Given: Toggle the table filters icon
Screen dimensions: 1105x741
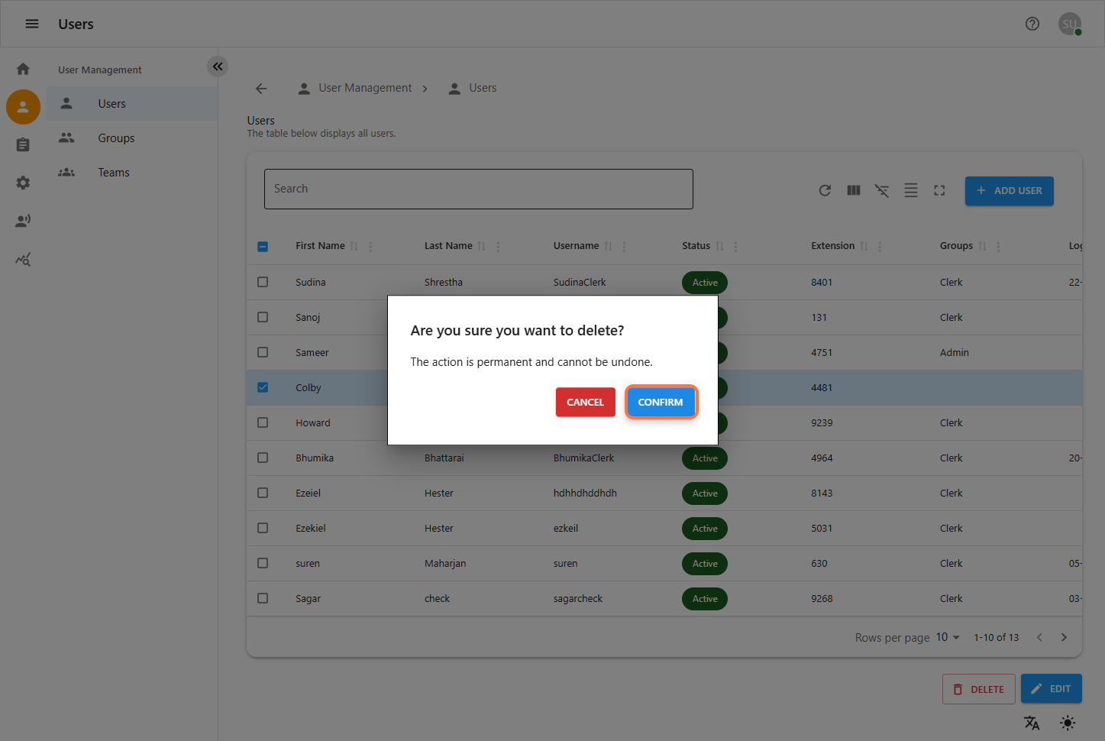Looking at the screenshot, I should point(882,190).
